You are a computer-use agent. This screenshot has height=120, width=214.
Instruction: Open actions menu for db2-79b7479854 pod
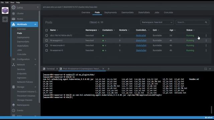pyautogui.click(x=206, y=36)
